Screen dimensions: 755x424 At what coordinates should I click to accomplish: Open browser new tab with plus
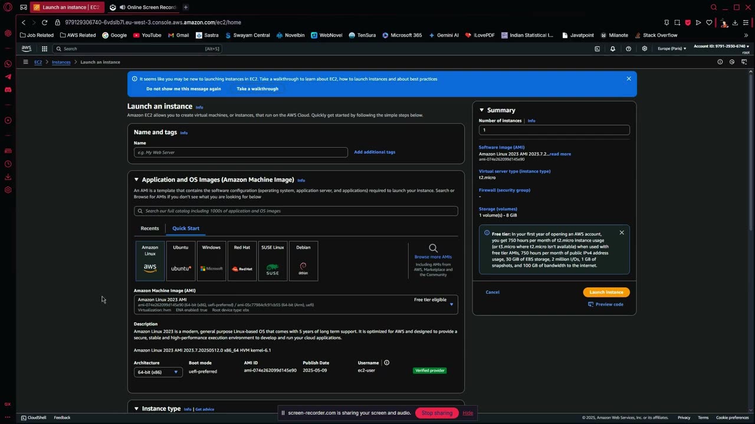point(185,7)
